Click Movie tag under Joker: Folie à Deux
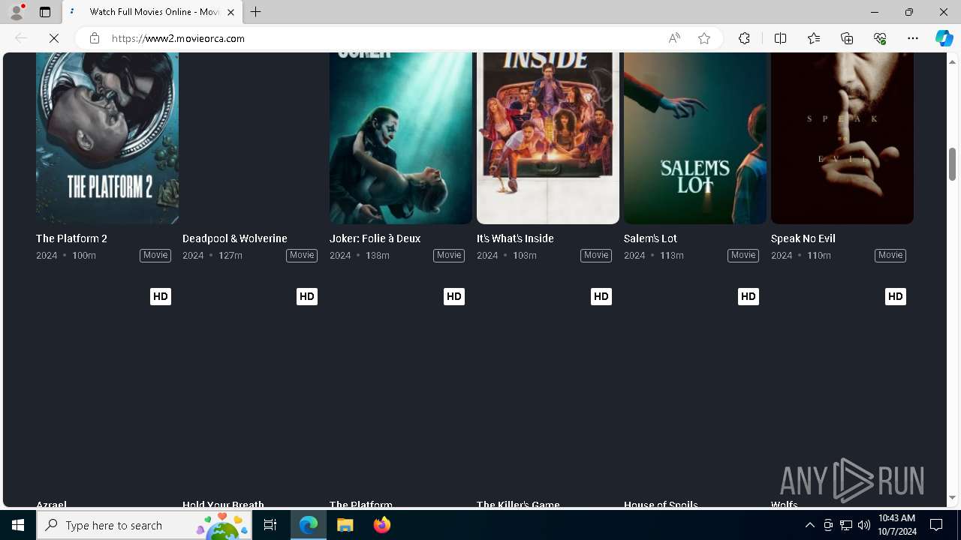The image size is (961, 540). (449, 255)
